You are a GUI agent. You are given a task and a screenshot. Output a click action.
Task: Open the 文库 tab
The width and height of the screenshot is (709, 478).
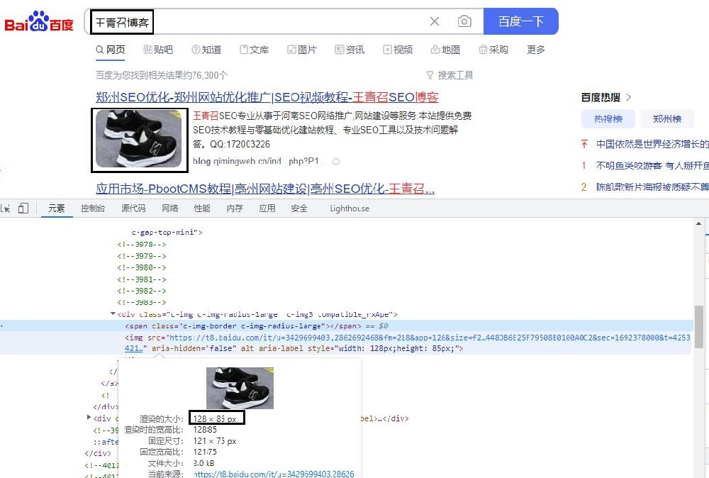click(254, 50)
